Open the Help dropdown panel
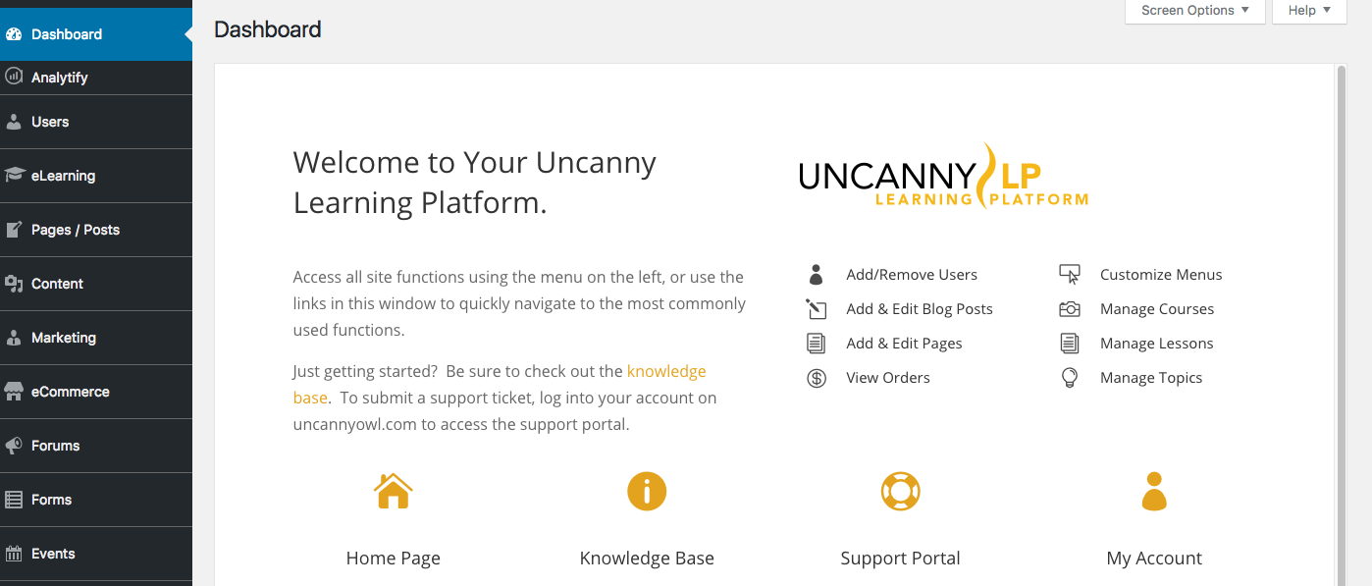Image resolution: width=1372 pixels, height=586 pixels. 1309,11
